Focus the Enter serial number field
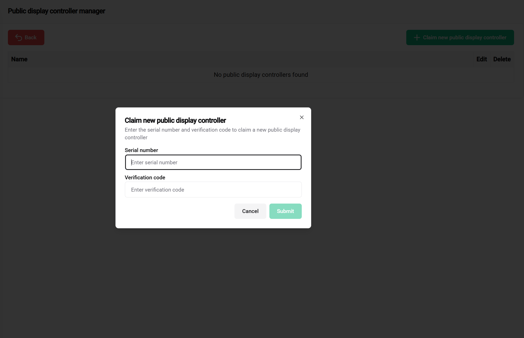 click(213, 162)
